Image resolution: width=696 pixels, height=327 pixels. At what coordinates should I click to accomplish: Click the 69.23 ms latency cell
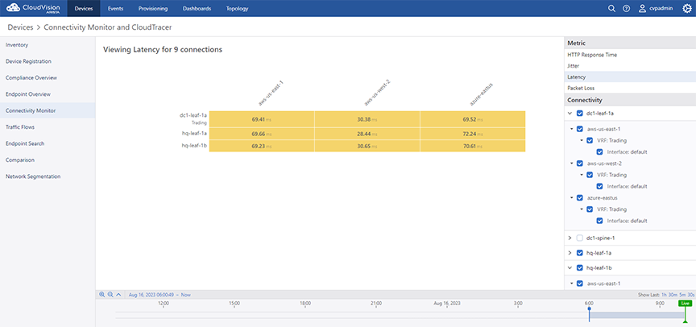tap(262, 146)
